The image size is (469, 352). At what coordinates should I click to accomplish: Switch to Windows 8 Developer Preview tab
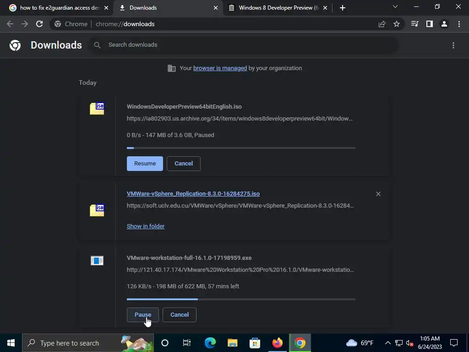[x=278, y=8]
